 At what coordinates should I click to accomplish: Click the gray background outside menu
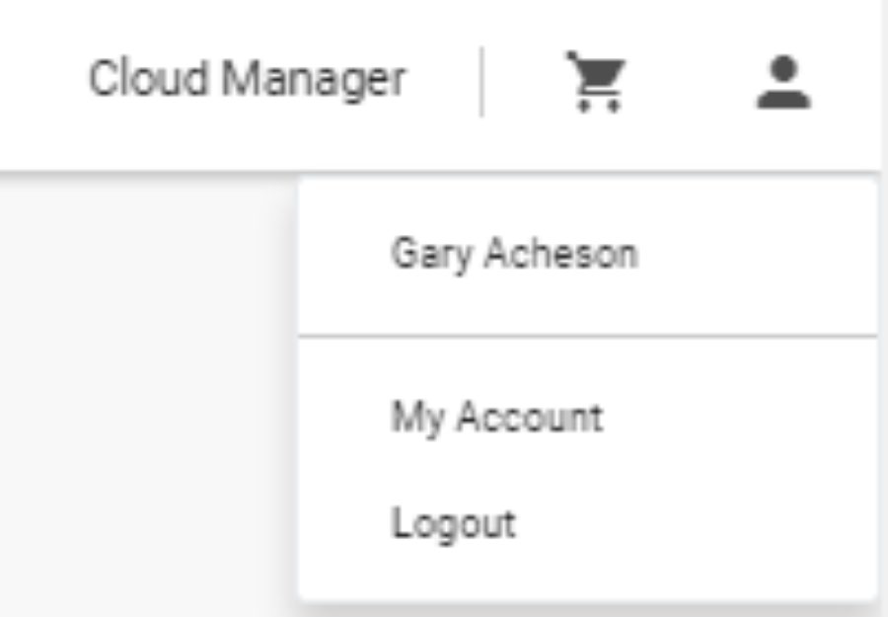click(147, 397)
